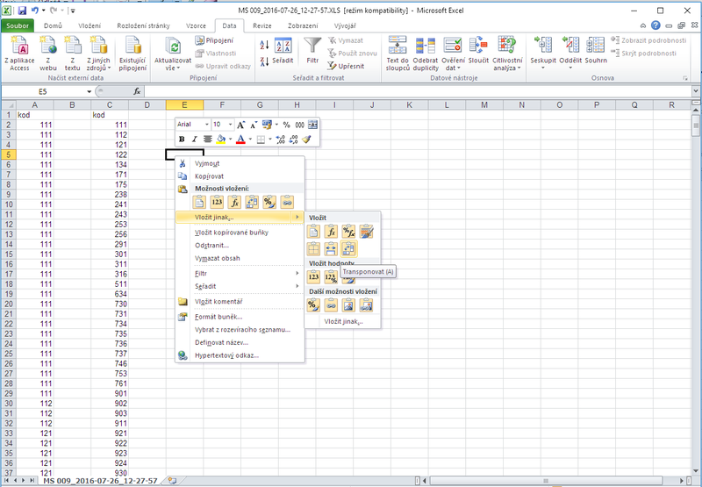Sort descending with the Z-to-A icon

(265, 61)
